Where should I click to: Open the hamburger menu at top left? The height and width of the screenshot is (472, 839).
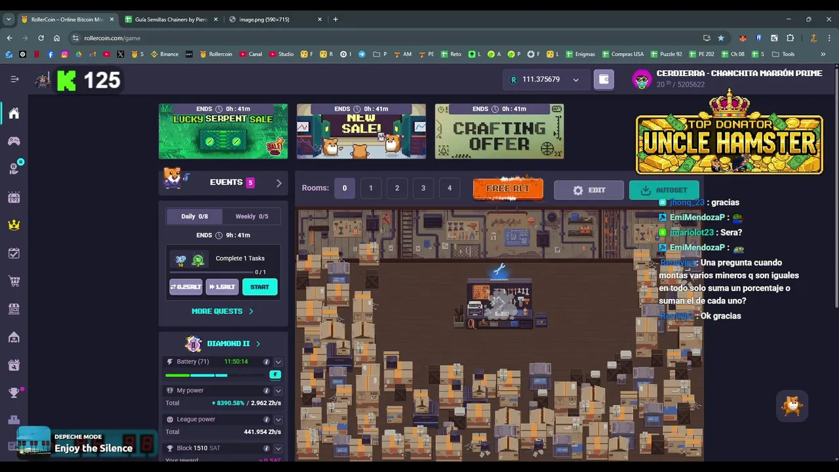[14, 79]
